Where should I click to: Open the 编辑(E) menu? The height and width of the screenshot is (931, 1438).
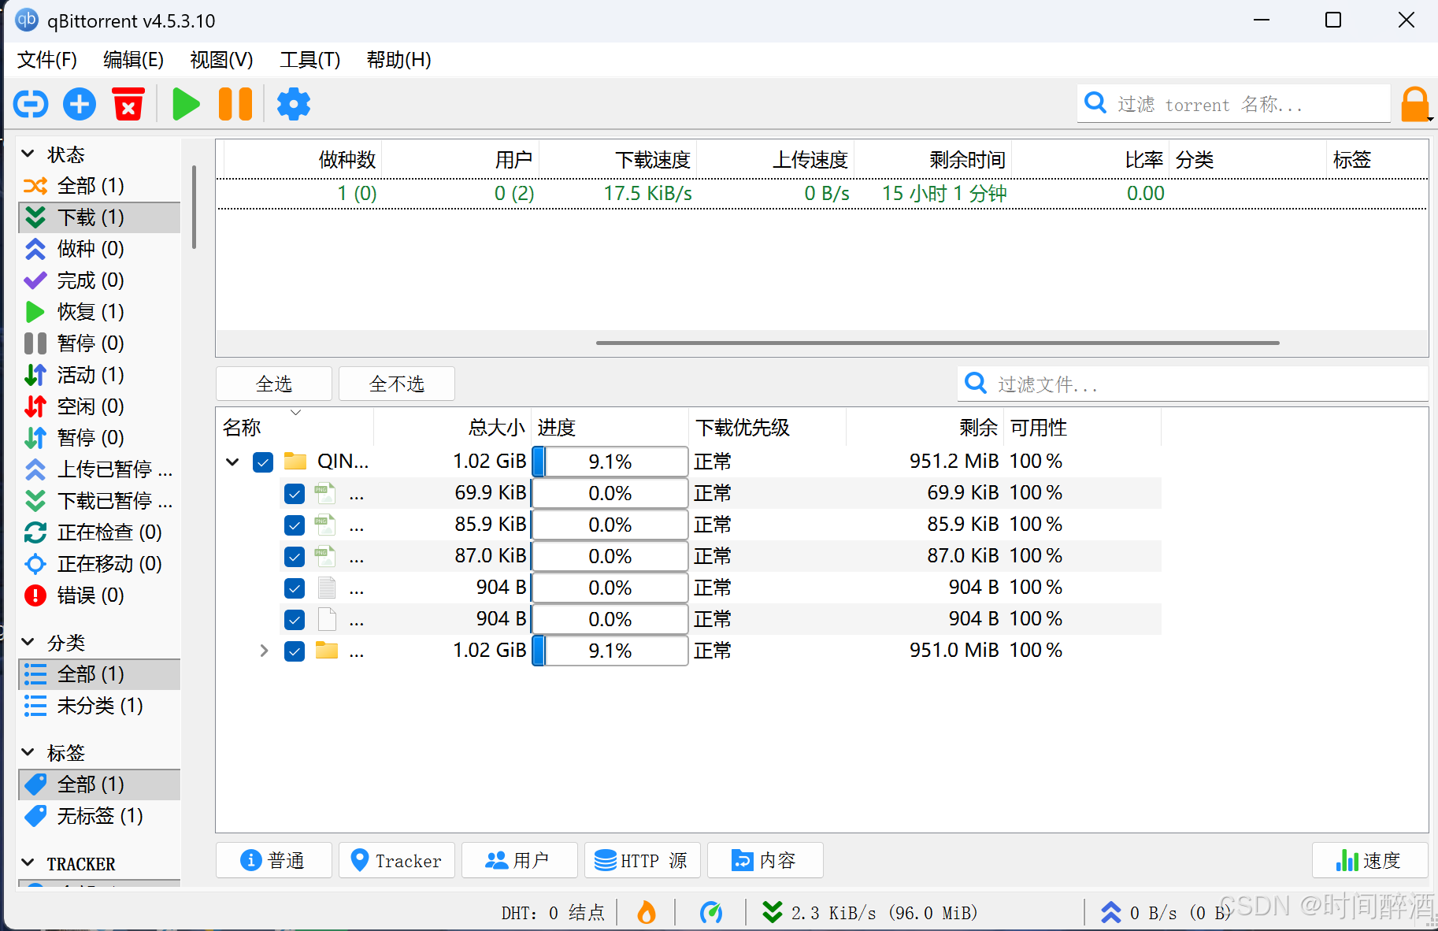click(x=133, y=60)
